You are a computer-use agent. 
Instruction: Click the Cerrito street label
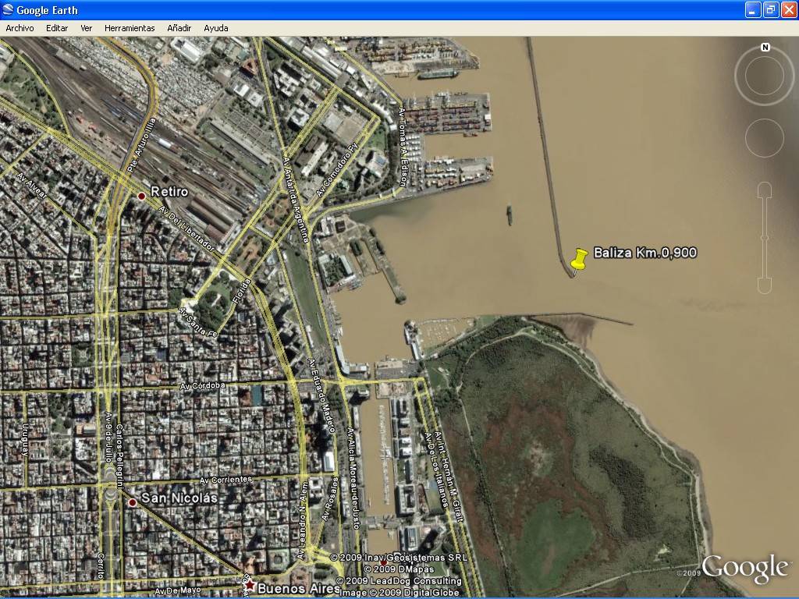[x=101, y=566]
